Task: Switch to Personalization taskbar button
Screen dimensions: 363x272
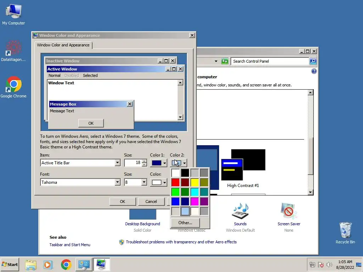Action: (x=101, y=265)
